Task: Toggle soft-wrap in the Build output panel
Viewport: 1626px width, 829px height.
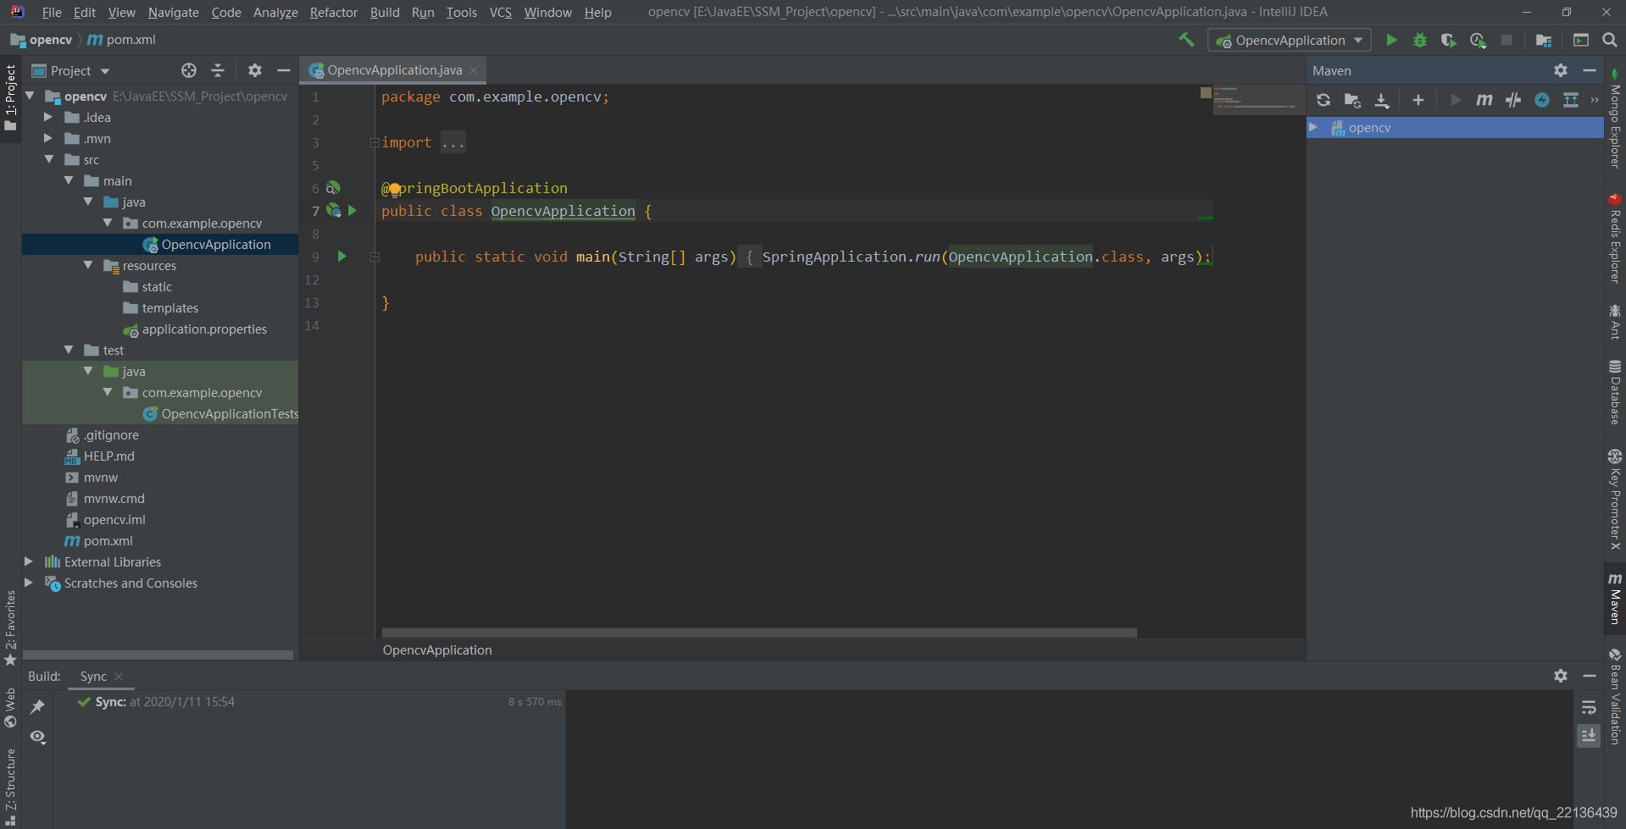Action: click(x=1589, y=708)
